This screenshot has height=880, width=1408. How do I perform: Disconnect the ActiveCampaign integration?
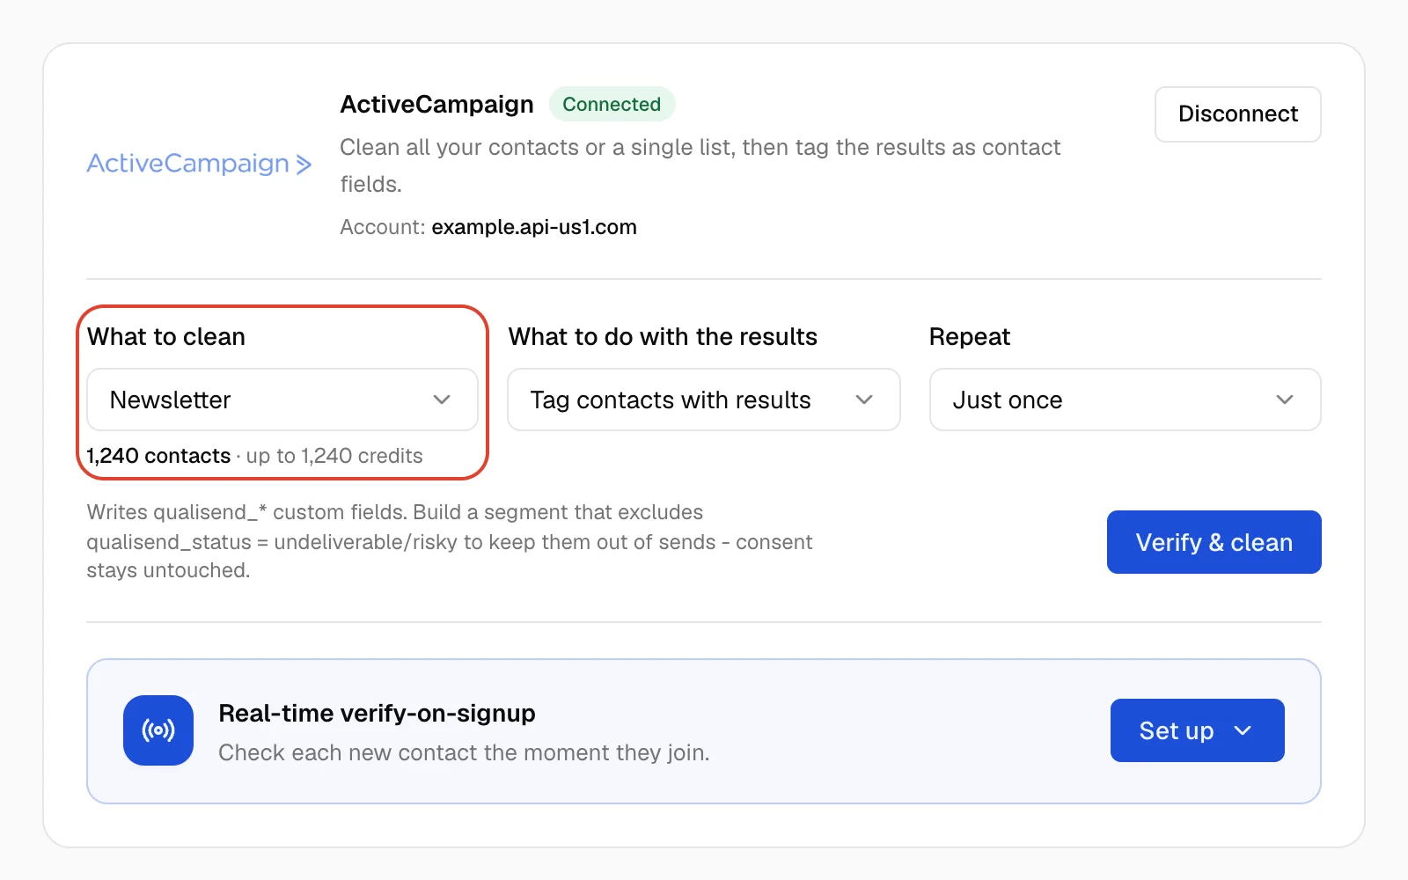[1238, 114]
